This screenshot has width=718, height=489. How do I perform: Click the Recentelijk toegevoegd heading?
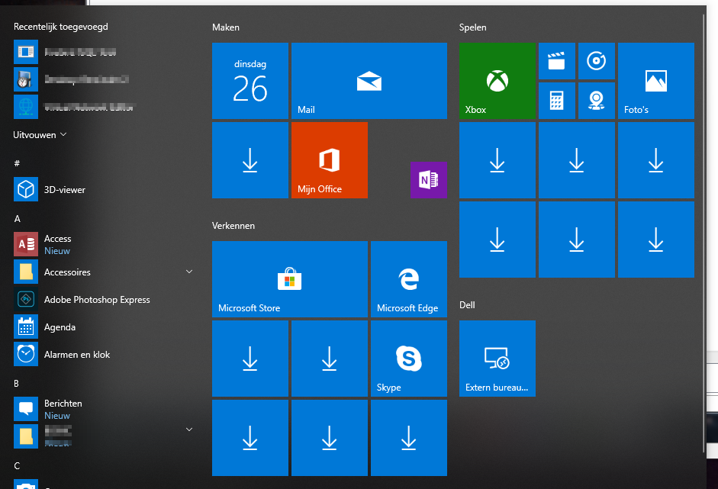pos(61,27)
